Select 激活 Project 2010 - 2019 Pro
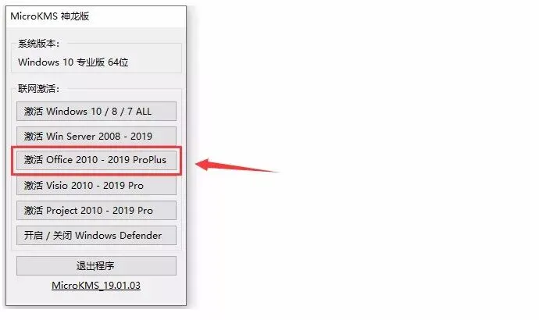The image size is (539, 320). pos(96,211)
